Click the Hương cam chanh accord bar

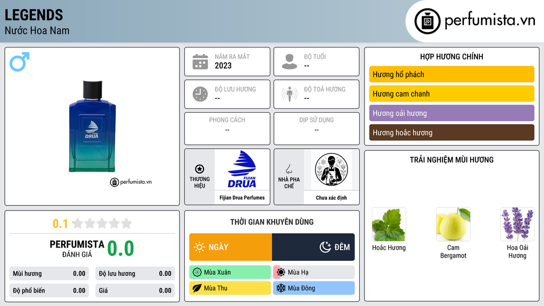(452, 93)
